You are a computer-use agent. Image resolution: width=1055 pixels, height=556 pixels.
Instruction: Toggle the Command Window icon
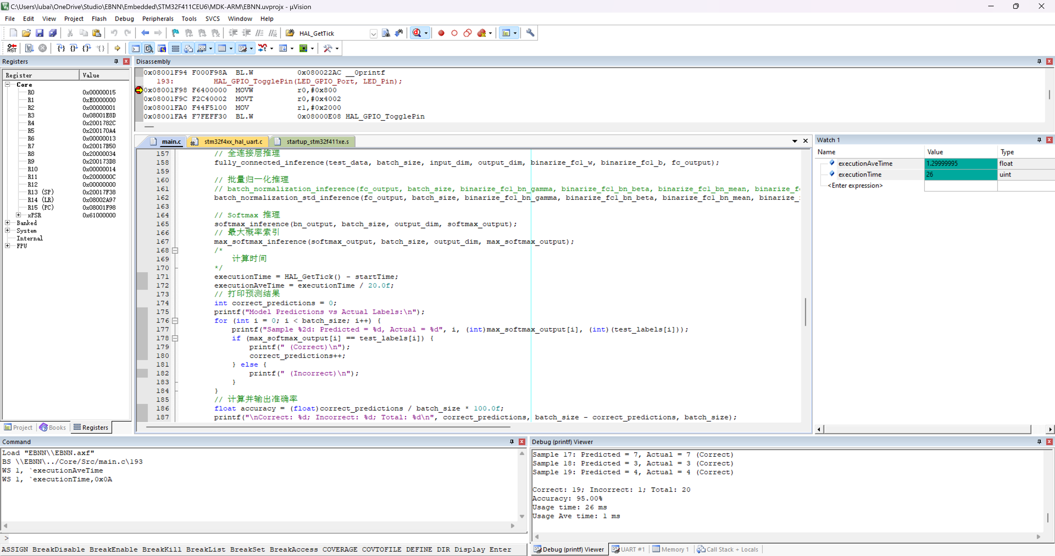coord(136,48)
